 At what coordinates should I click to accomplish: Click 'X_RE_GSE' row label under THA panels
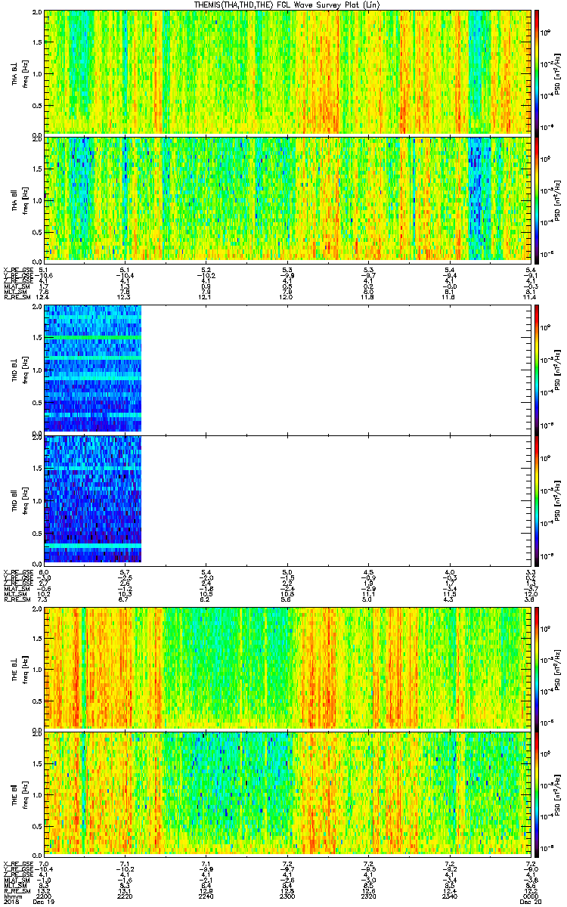(x=17, y=269)
